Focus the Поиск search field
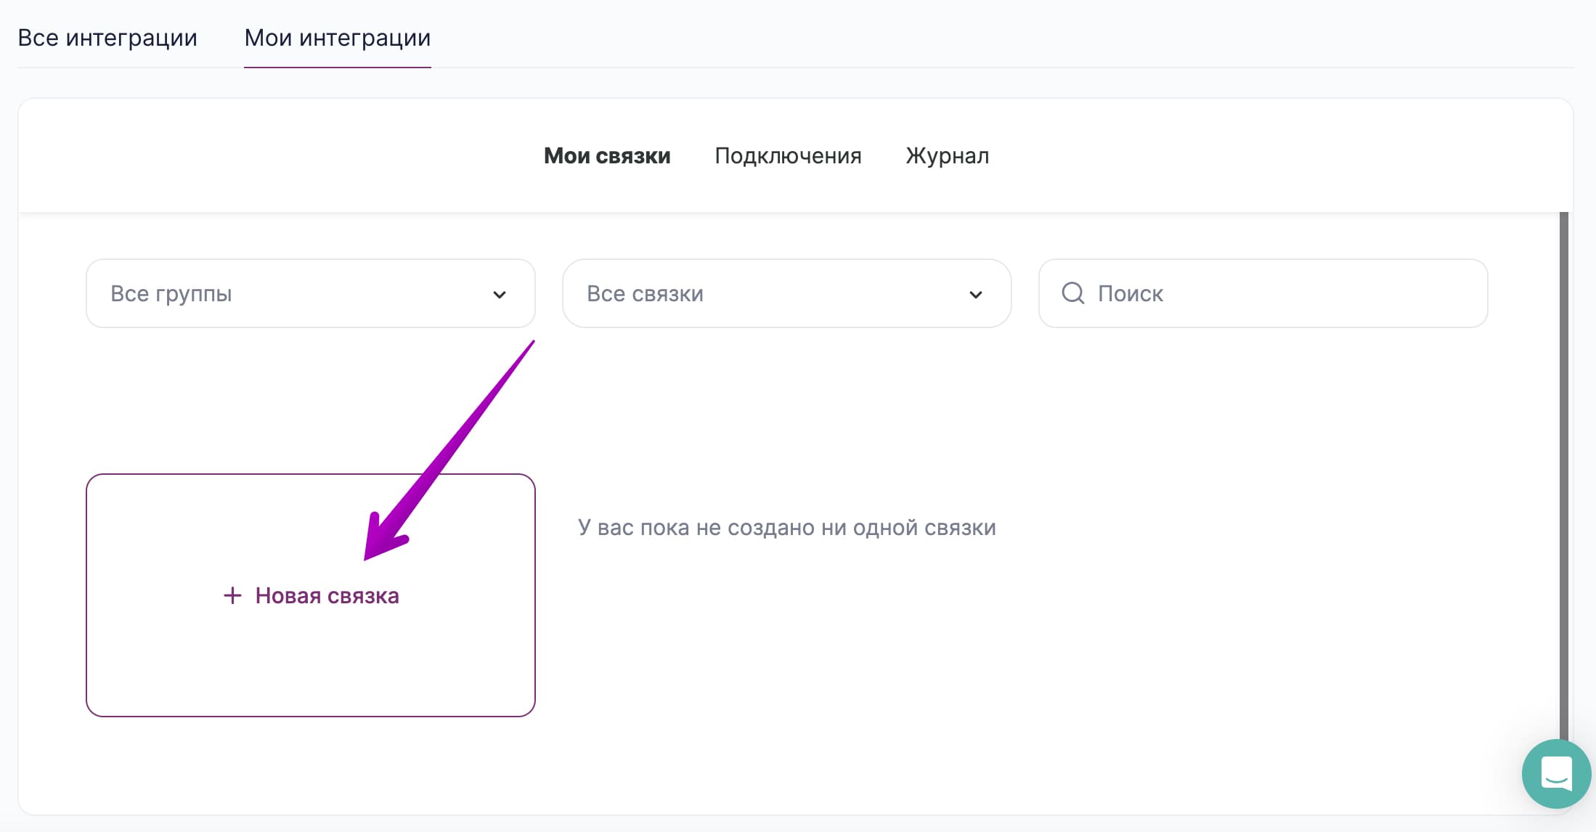Screen dimensions: 1596x832 pyautogui.click(x=1263, y=293)
